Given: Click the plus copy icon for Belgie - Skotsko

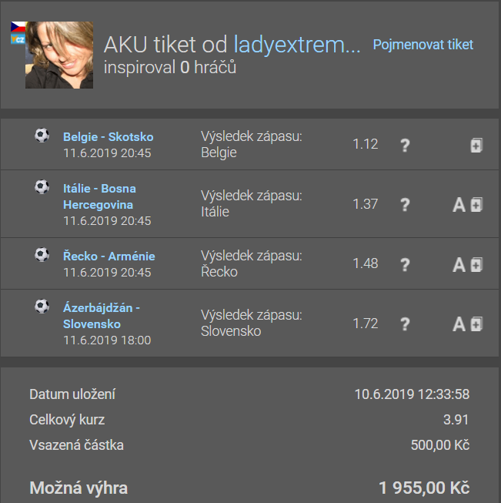Looking at the screenshot, I should click(x=476, y=146).
